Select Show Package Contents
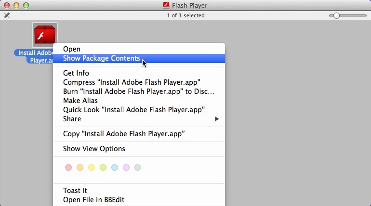Image resolution: width=371 pixels, height=206 pixels. point(139,58)
